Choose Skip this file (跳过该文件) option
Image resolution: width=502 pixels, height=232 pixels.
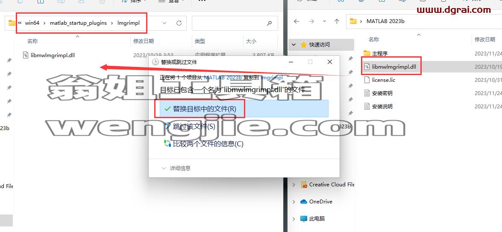click(194, 127)
